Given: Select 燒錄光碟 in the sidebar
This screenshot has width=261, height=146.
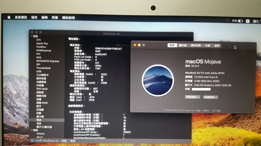Looking at the screenshot, I should pos(41,96).
